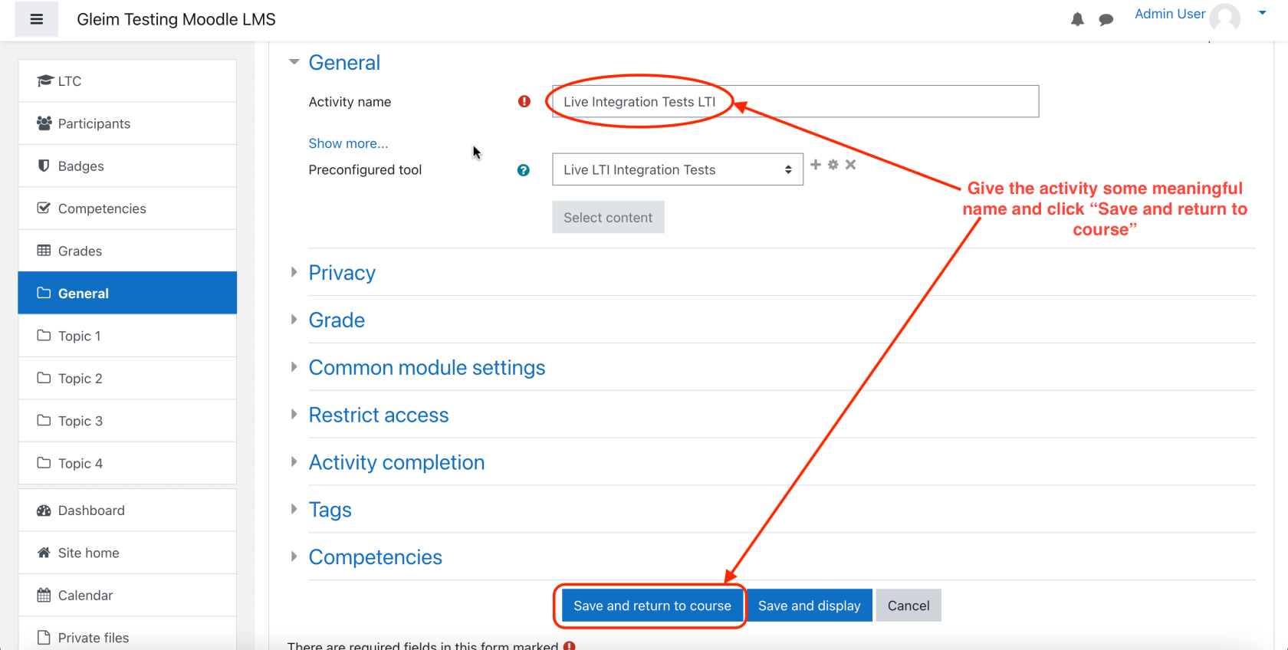Collapse the General section

[344, 63]
